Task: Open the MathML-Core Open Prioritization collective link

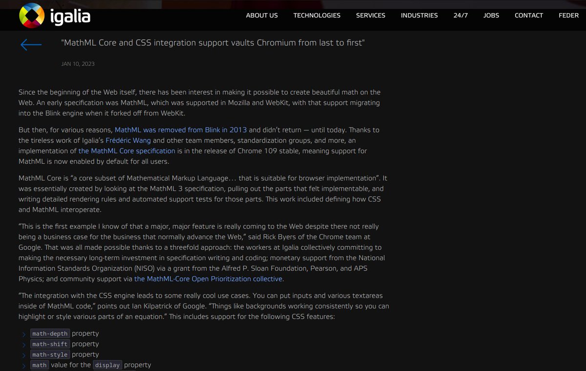Action: (208, 279)
